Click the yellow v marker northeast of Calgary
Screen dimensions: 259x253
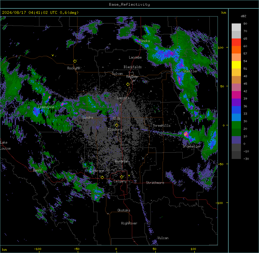click(x=129, y=175)
